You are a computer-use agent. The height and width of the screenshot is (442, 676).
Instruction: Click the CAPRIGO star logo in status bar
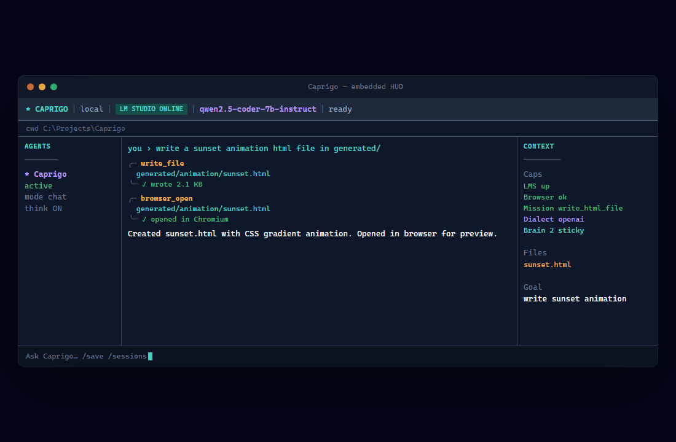pos(47,109)
